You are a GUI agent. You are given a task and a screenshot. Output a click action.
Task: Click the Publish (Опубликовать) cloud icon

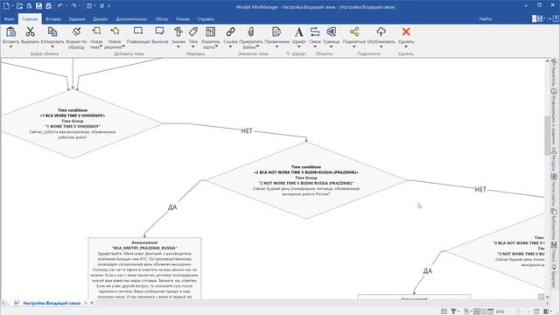[381, 31]
